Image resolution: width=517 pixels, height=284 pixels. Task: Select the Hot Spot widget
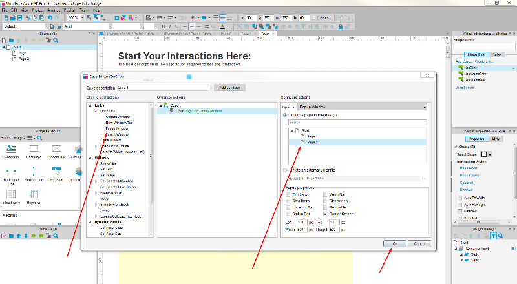(56, 174)
